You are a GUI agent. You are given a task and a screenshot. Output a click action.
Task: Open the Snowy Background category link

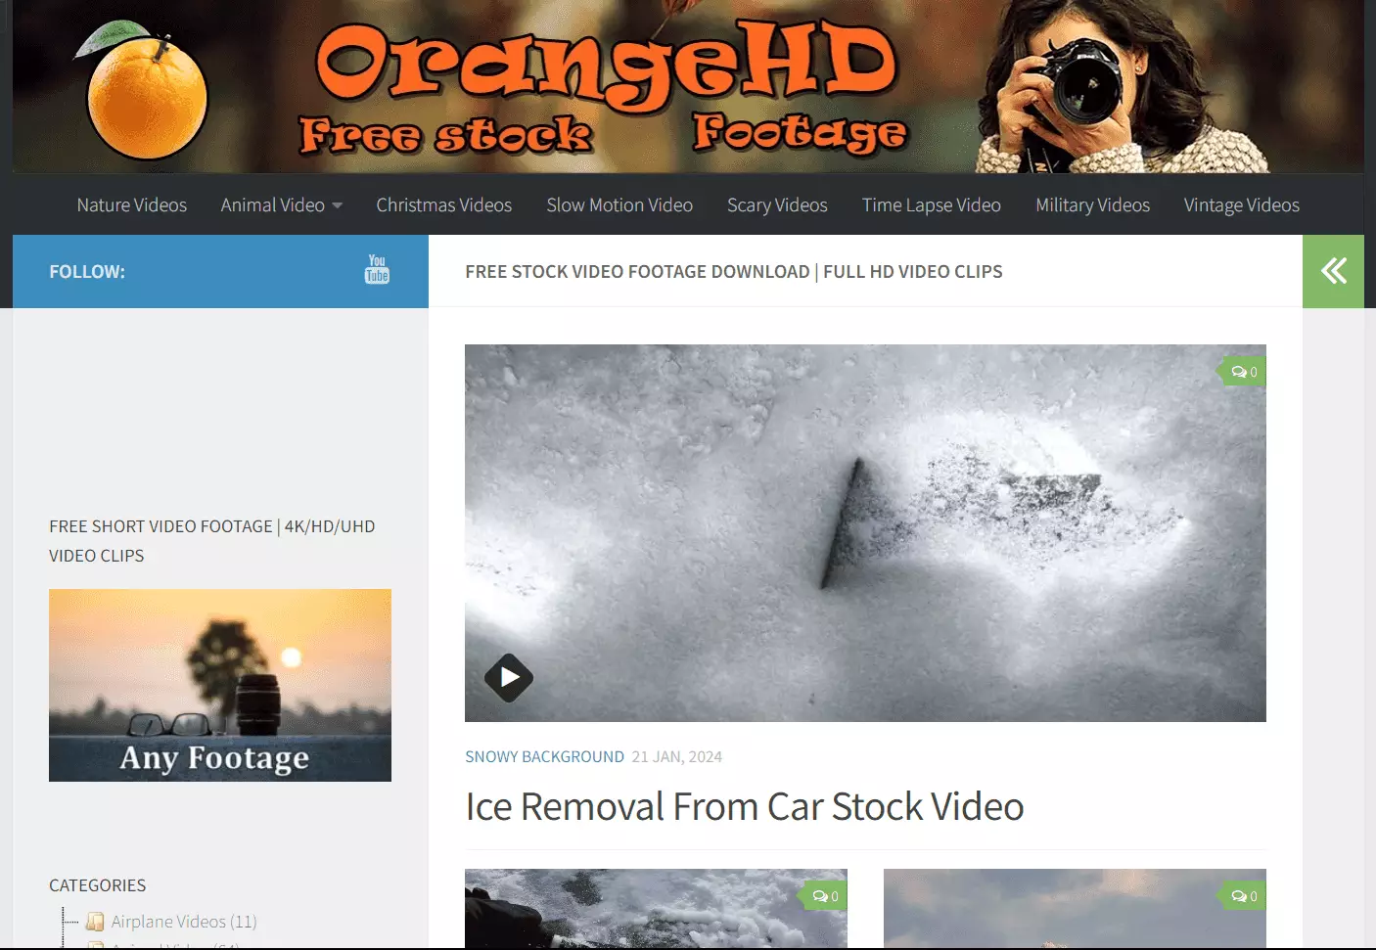544,756
